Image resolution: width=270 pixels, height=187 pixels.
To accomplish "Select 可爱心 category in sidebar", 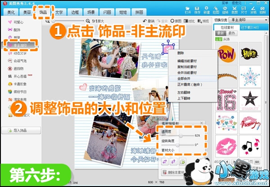I will click(x=16, y=22).
